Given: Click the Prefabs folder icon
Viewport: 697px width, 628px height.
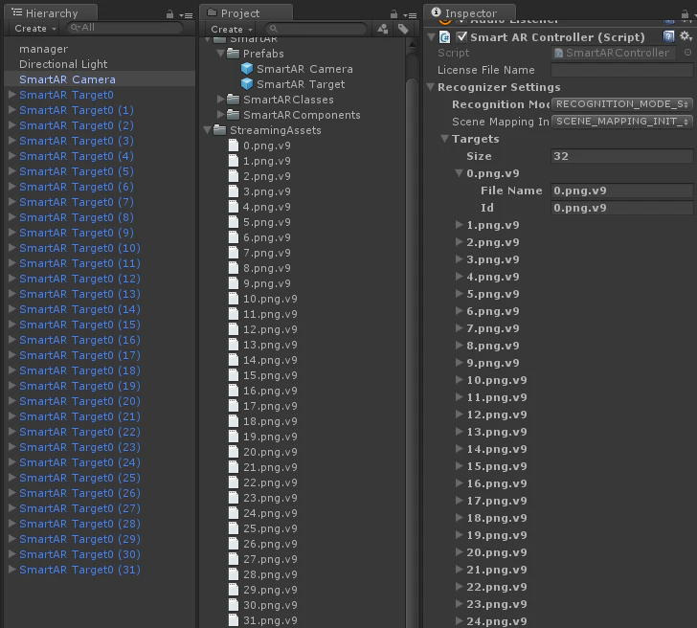Looking at the screenshot, I should click(233, 54).
